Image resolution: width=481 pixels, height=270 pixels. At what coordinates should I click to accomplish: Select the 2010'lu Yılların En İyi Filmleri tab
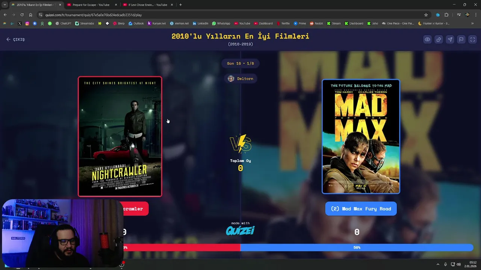pos(36,5)
